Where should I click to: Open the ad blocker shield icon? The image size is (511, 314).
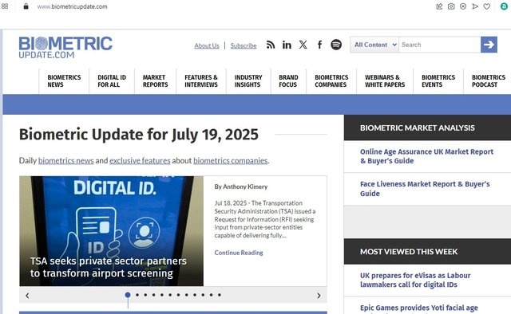click(x=463, y=6)
